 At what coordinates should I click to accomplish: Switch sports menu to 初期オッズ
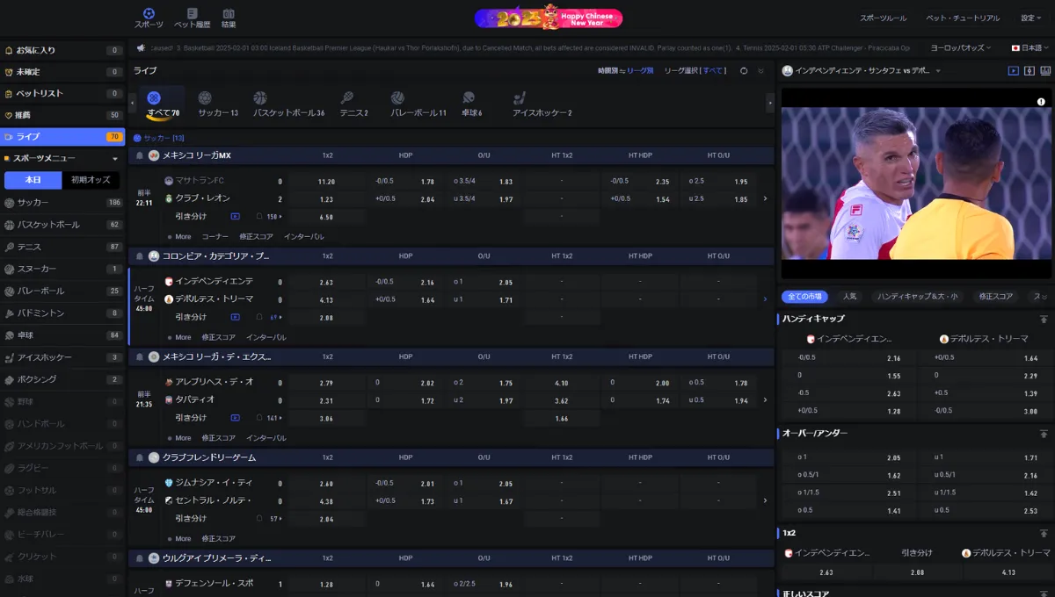[91, 180]
